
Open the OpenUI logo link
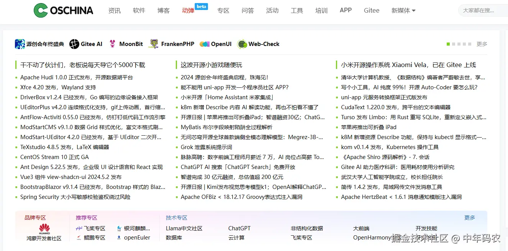click(205, 44)
